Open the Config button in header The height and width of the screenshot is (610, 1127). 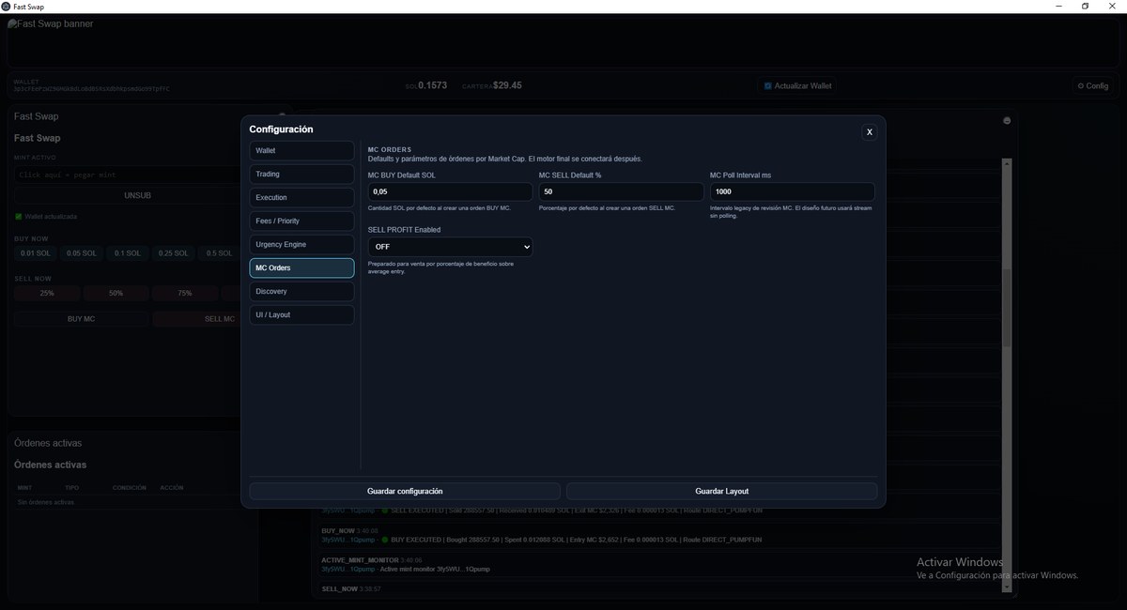(1093, 85)
